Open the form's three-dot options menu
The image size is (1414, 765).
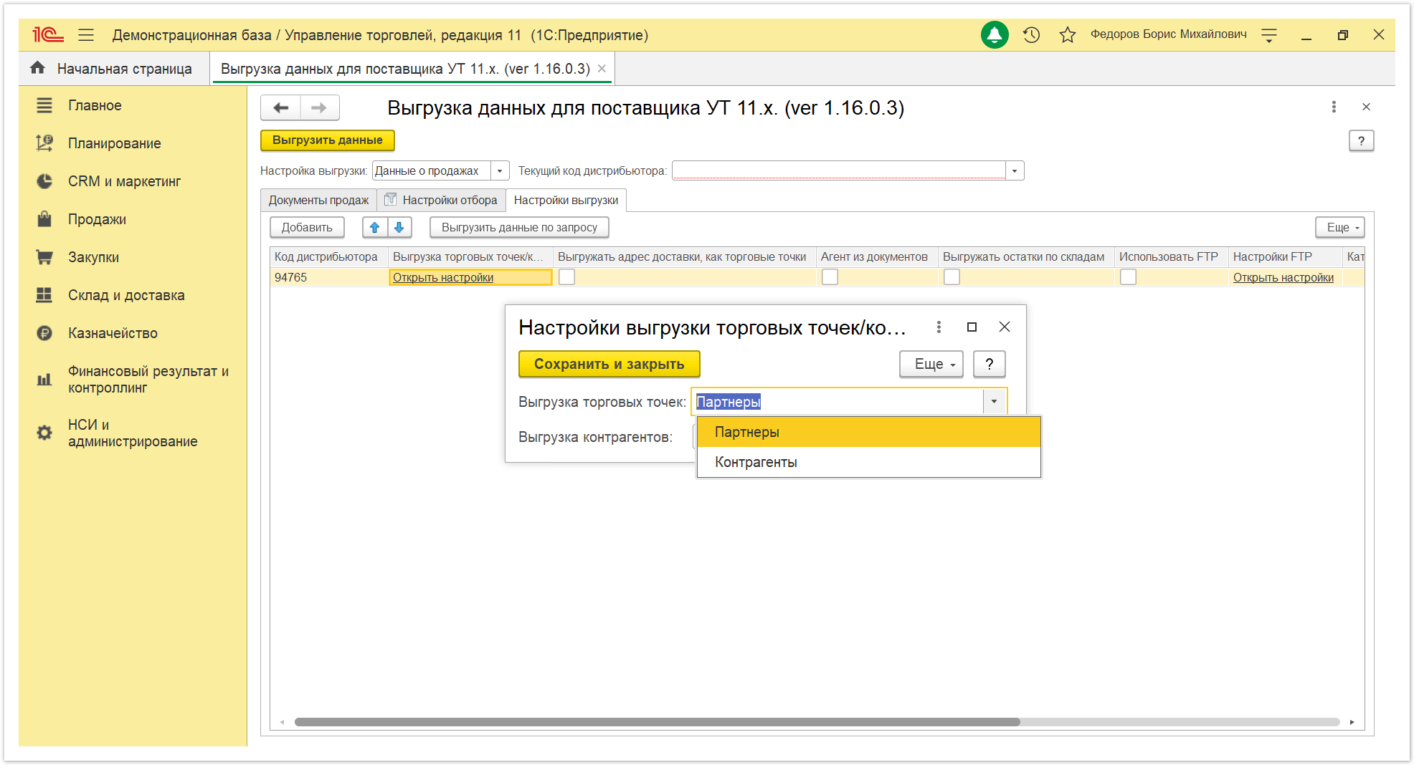click(1334, 107)
